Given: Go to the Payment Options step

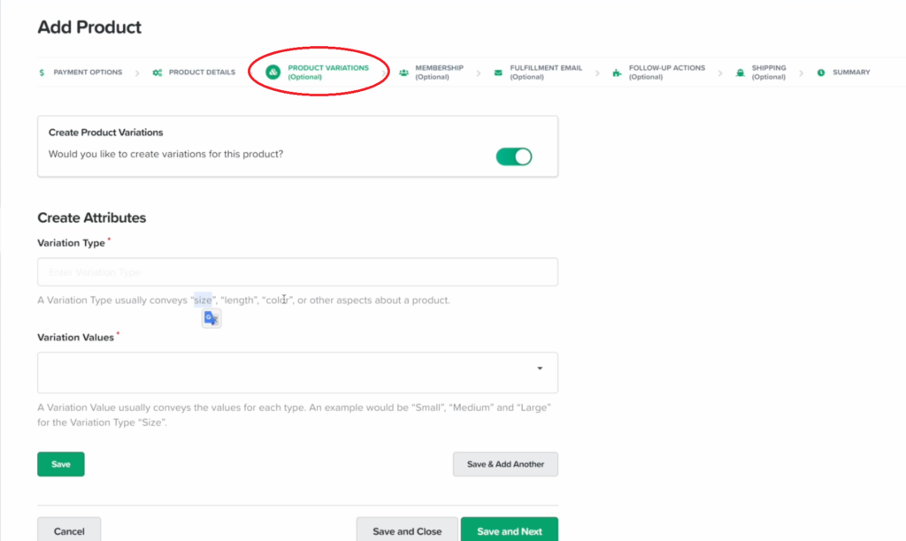Looking at the screenshot, I should click(x=88, y=72).
